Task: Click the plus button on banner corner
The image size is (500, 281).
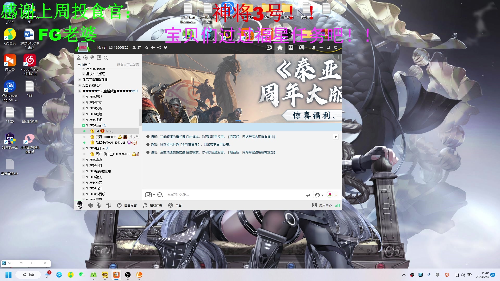Action: 338,57
